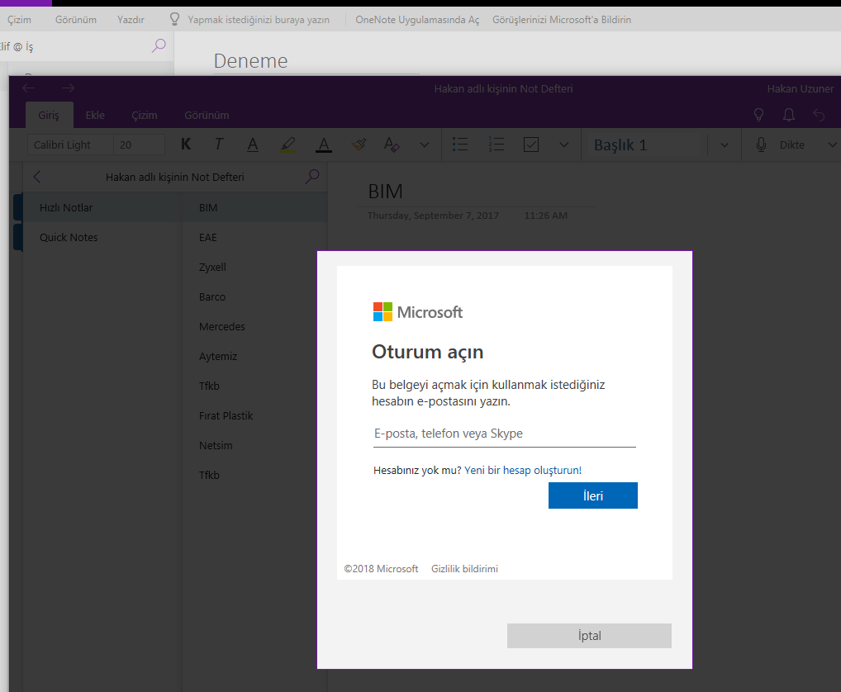Screen dimensions: 841x692
Task: Click the Dikte microphone icon
Action: [761, 145]
